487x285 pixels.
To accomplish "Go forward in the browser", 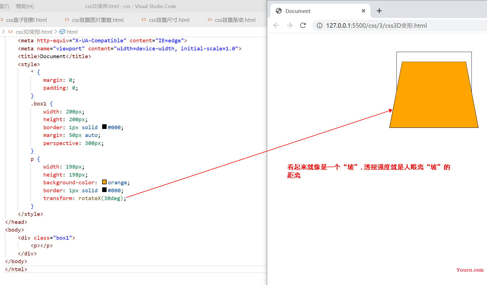I will 290,25.
